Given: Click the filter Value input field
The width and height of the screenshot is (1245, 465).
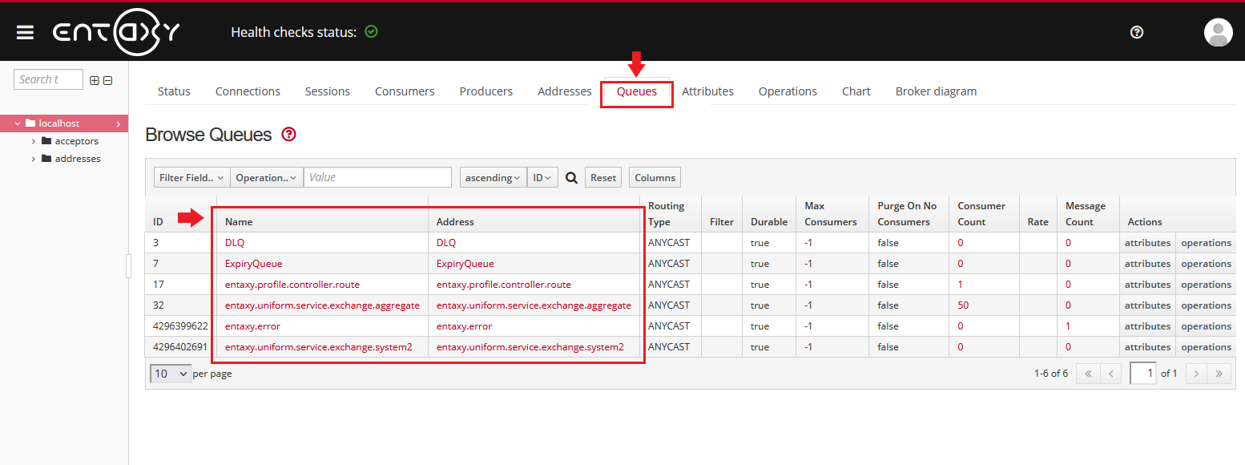Looking at the screenshot, I should (x=377, y=178).
